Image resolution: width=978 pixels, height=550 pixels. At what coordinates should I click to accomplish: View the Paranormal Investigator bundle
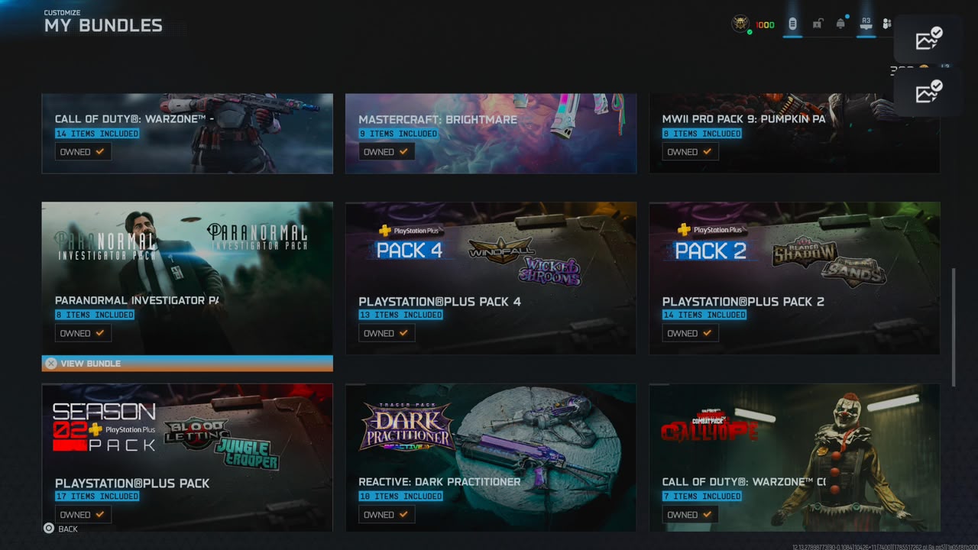[187, 364]
